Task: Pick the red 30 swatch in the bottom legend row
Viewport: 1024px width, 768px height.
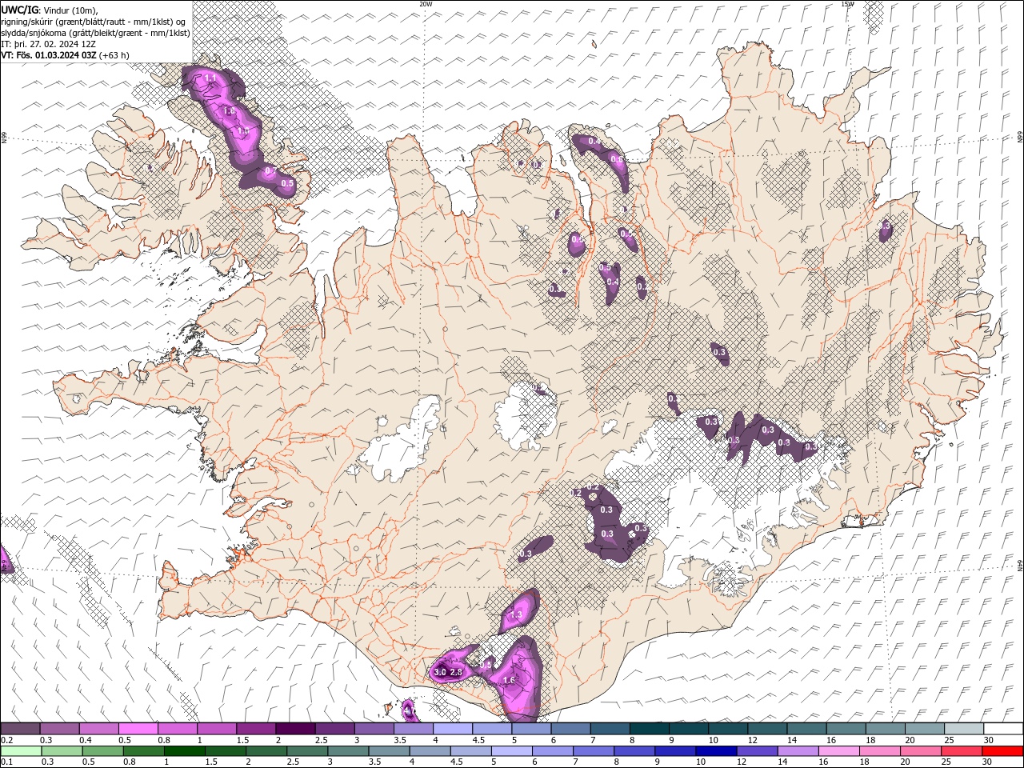Action: tap(1002, 751)
